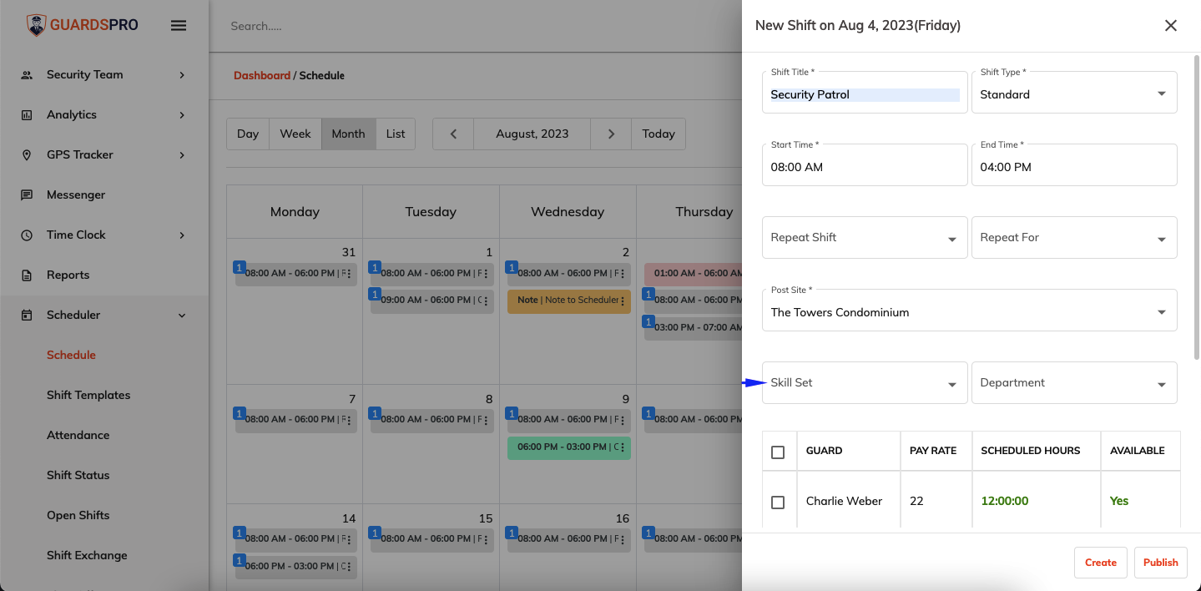Close the New Shift panel
The width and height of the screenshot is (1201, 591).
(x=1171, y=25)
